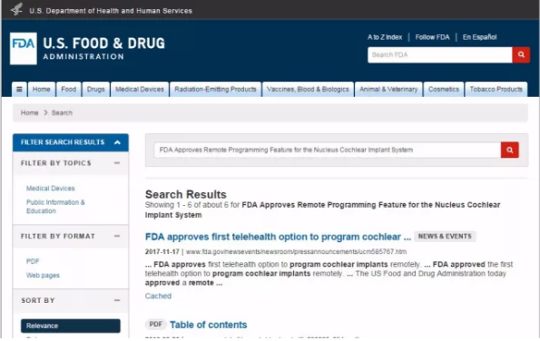Click the Home breadcrumb link
The image size is (540, 341).
click(29, 112)
